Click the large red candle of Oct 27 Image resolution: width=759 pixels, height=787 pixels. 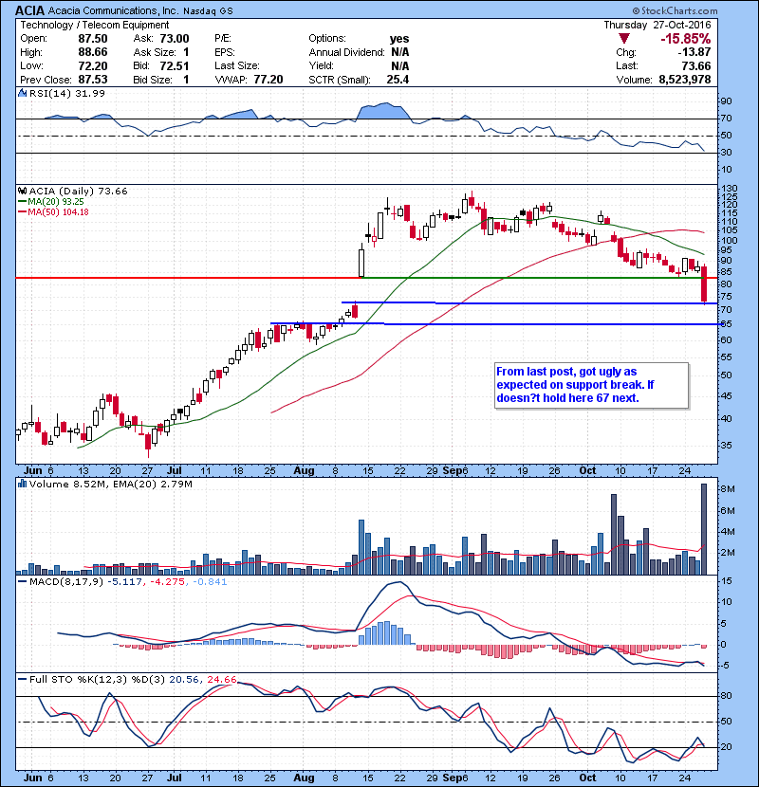click(x=704, y=284)
